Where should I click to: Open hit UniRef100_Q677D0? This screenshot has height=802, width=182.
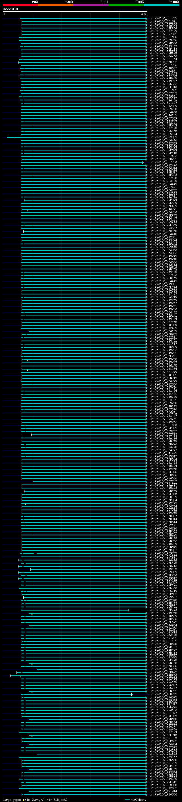[163, 162]
